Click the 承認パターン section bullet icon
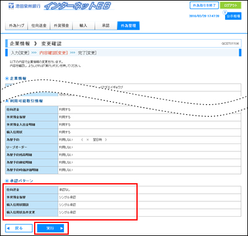Viewport: 248px width, 236px height. click(x=7, y=181)
